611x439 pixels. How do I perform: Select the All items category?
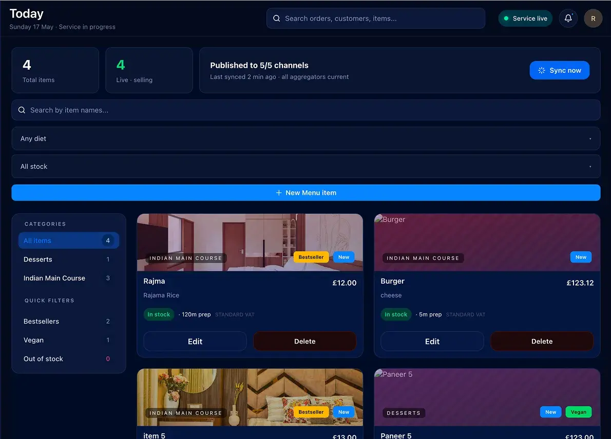click(69, 241)
